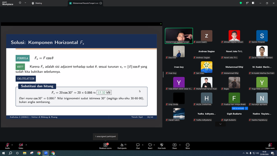This screenshot has height=156, width=277.
Task: Select Sari Intan's flower avatar tile
Action: (206, 67)
